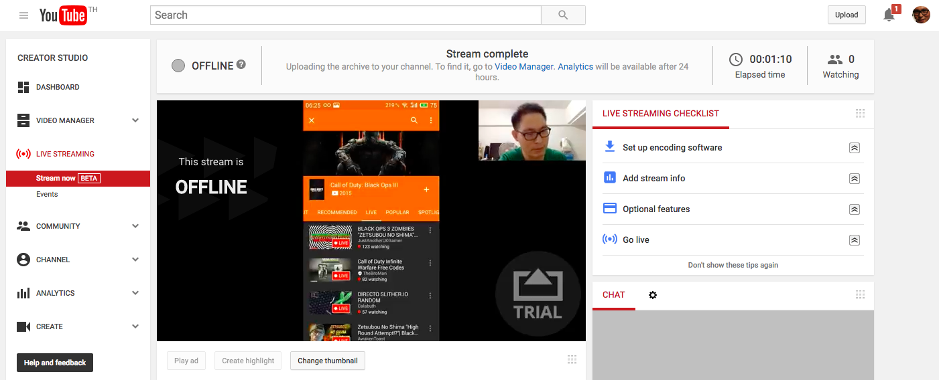Expand Add stream info tip
Screen dimensions: 939x380
click(854, 179)
